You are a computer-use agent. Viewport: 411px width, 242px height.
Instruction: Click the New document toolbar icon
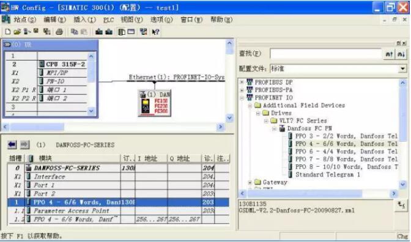[8, 32]
